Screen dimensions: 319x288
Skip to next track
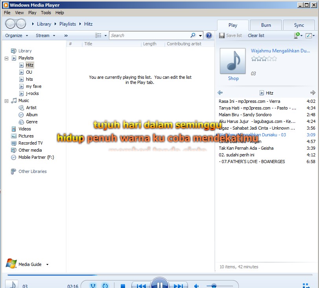pyautogui.click(x=178, y=286)
